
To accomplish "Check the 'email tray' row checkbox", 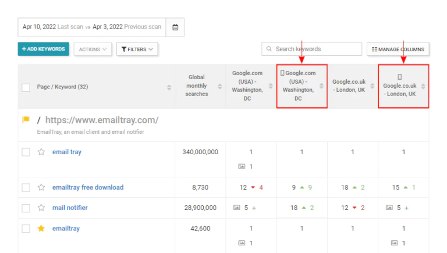I will click(x=26, y=152).
